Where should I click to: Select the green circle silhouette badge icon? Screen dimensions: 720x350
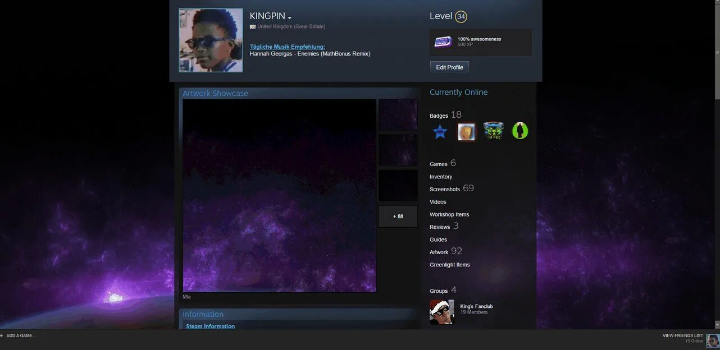click(520, 131)
